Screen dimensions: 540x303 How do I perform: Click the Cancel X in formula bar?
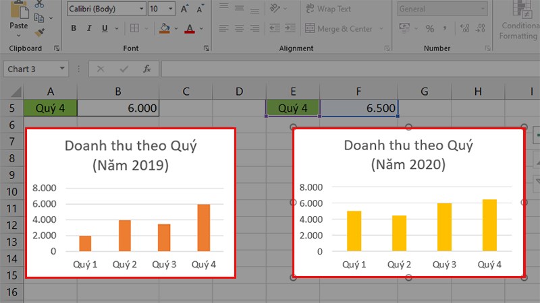[x=101, y=69]
